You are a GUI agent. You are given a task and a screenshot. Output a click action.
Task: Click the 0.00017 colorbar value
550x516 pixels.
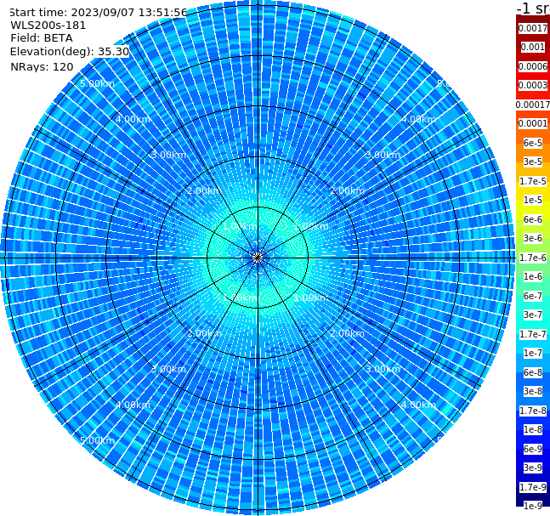coord(533,105)
